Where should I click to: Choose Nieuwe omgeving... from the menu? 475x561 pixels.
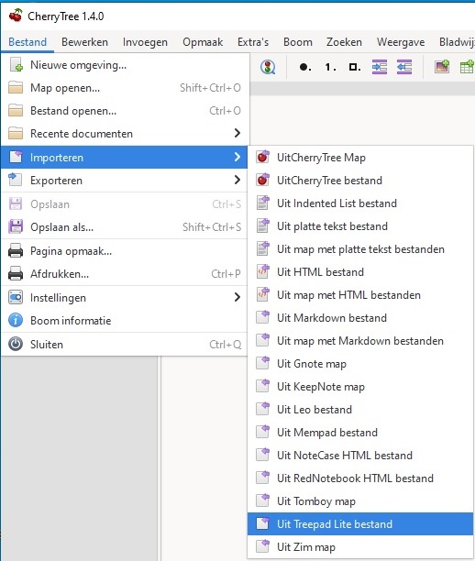coord(124,65)
